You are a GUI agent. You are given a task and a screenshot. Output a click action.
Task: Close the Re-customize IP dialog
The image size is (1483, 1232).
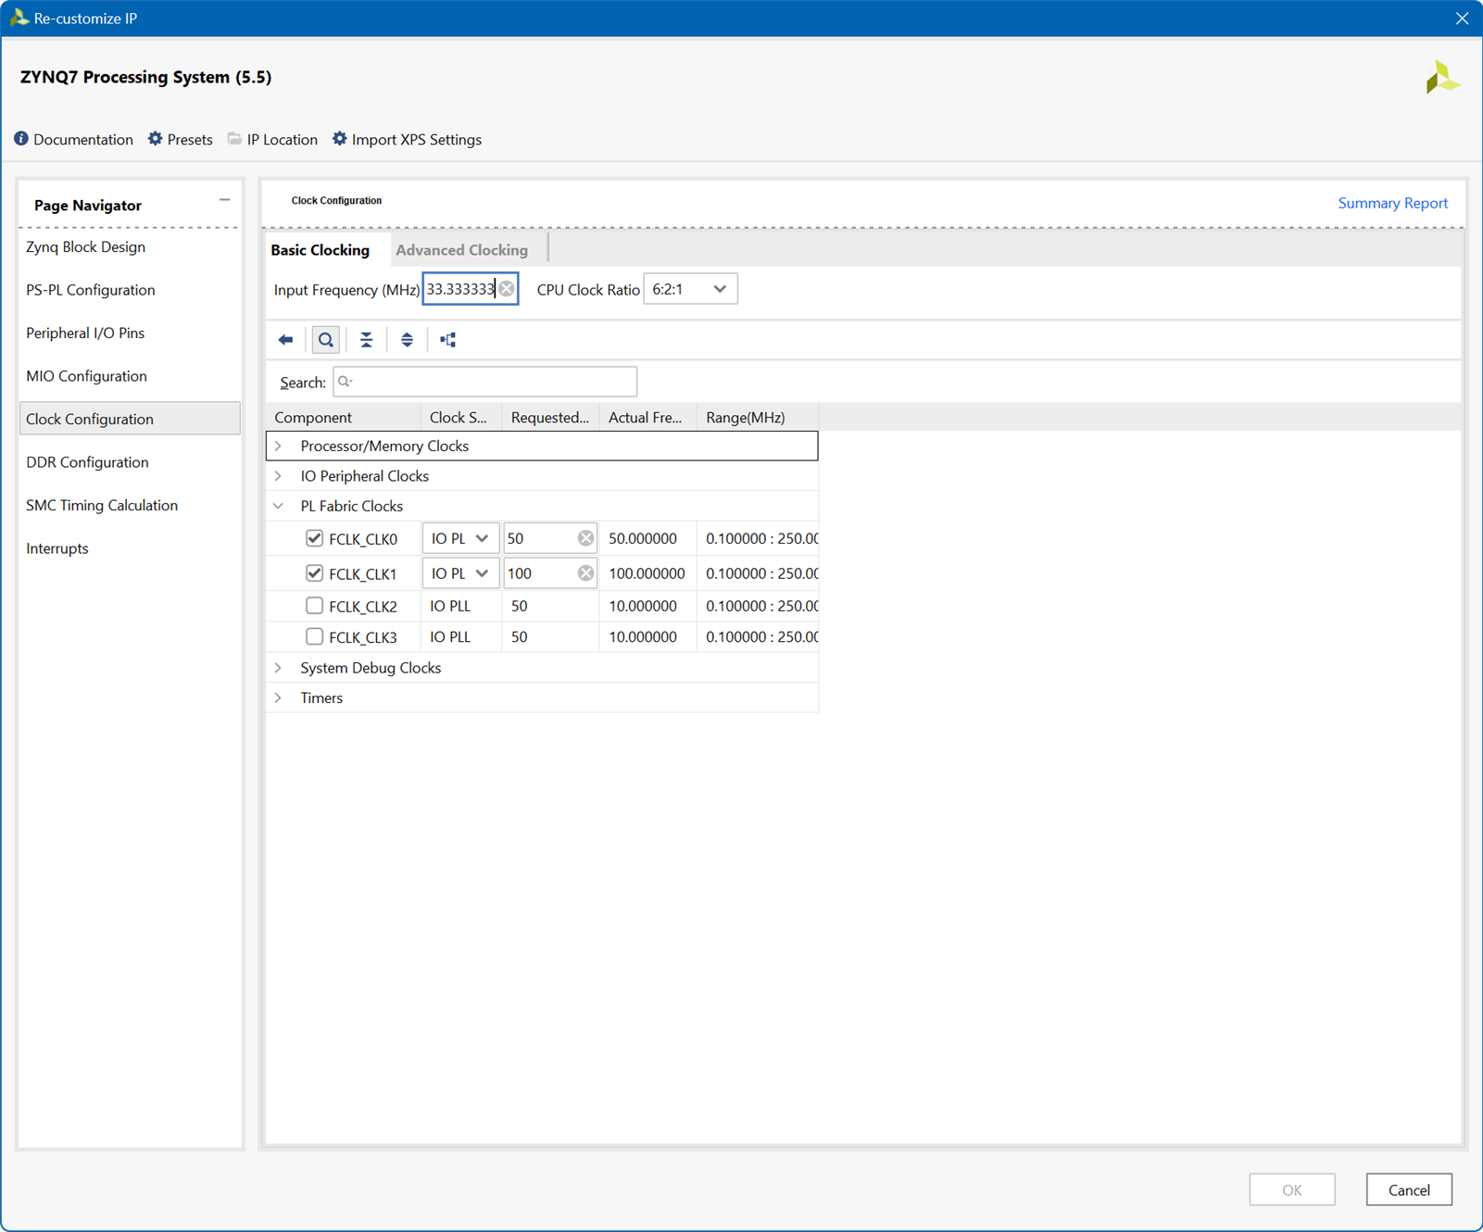[1462, 19]
